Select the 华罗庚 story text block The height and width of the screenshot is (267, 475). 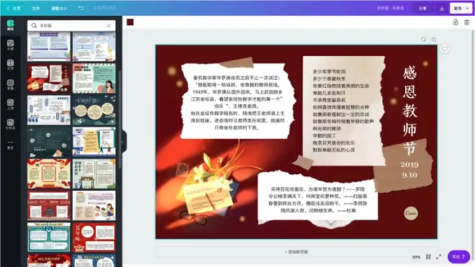[x=237, y=102]
